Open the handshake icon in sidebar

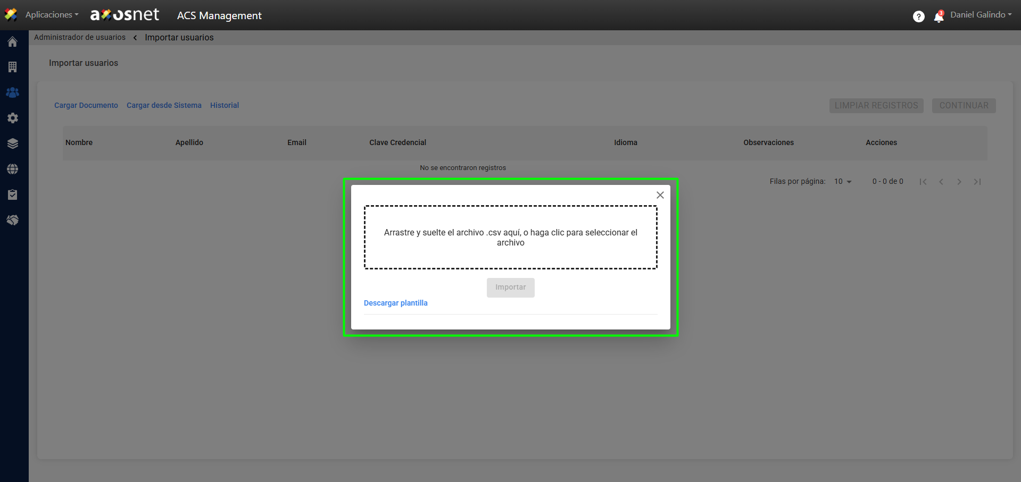(x=13, y=220)
